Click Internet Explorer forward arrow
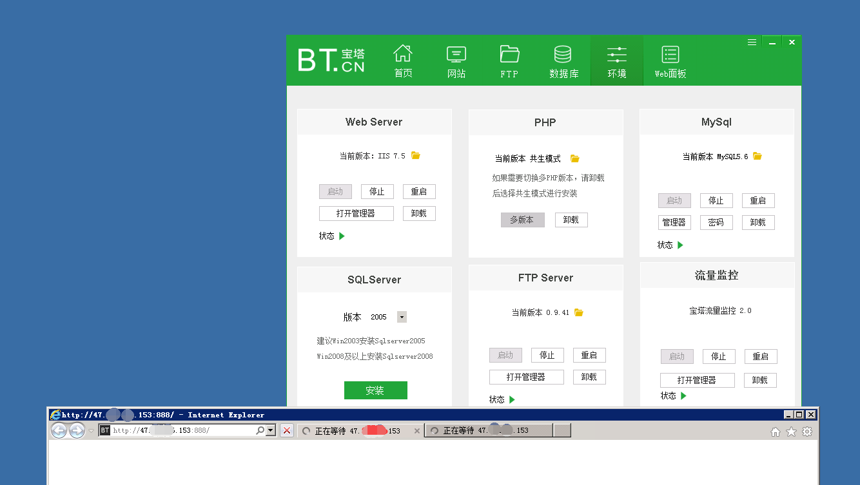Screen dimensions: 860x485 [x=77, y=430]
